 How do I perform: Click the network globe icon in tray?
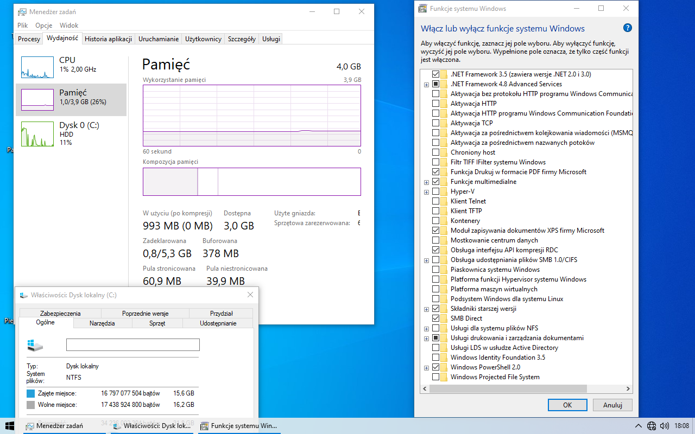click(x=652, y=426)
